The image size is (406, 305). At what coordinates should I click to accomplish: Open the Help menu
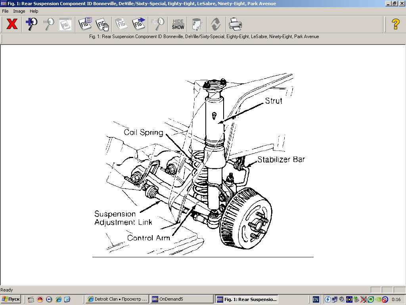34,11
